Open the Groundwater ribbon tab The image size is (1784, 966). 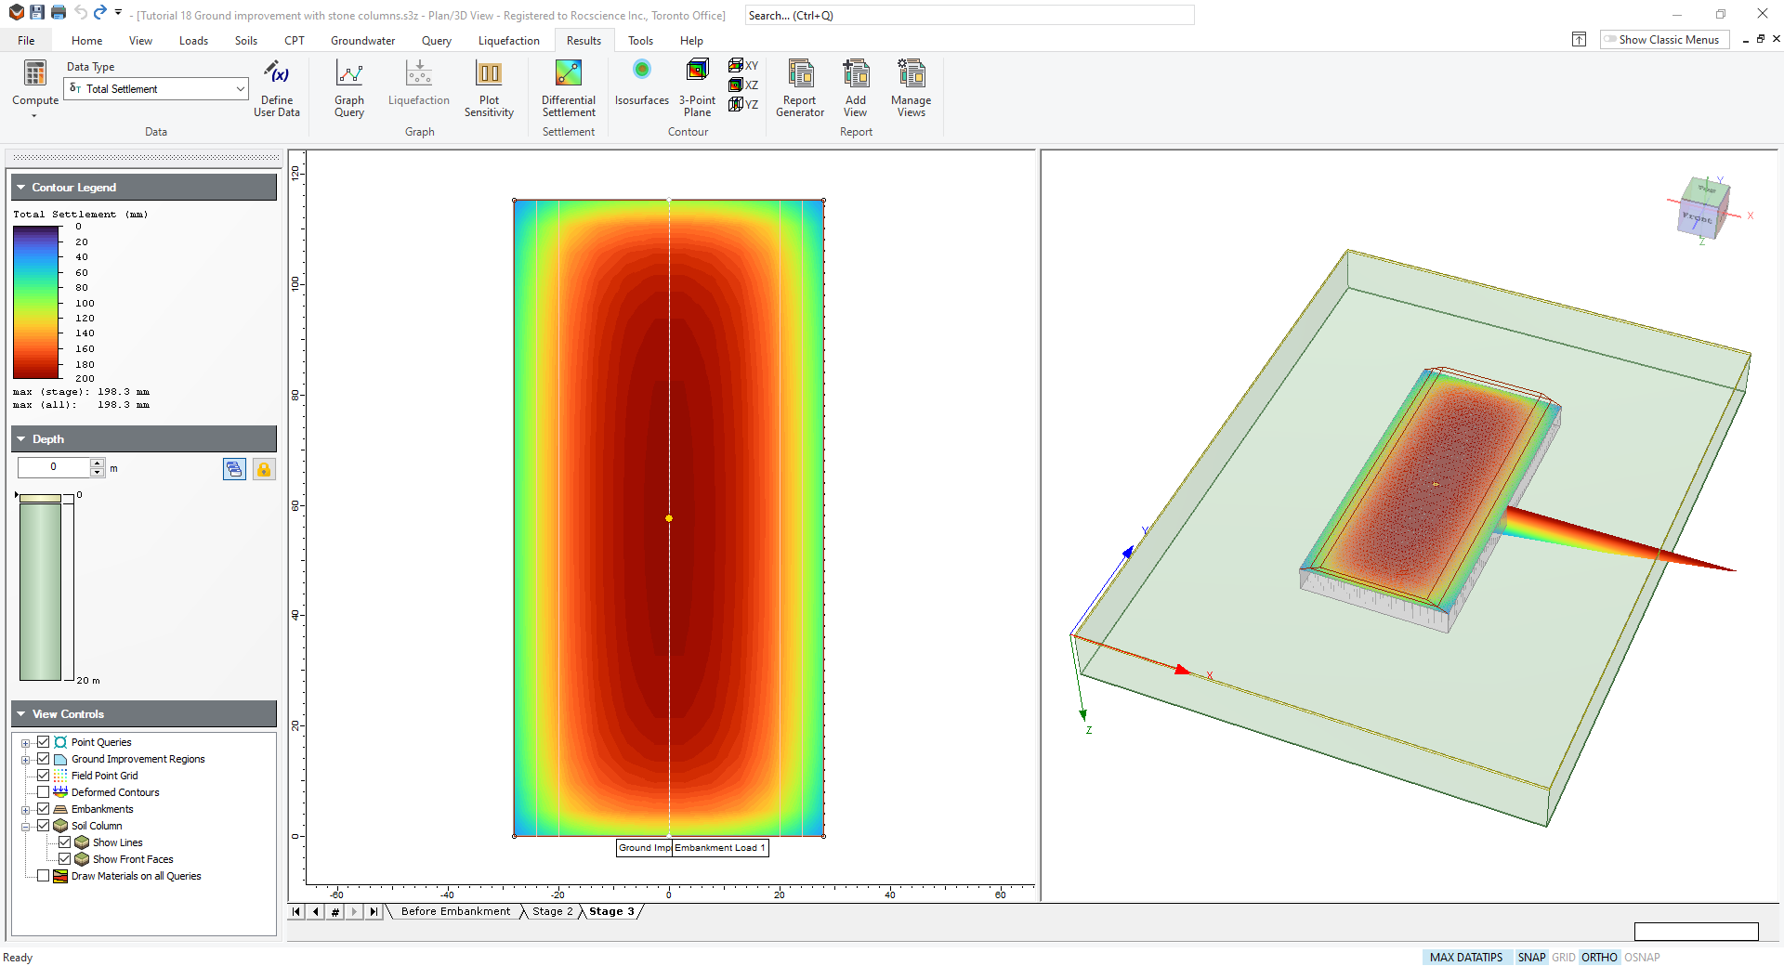point(362,40)
